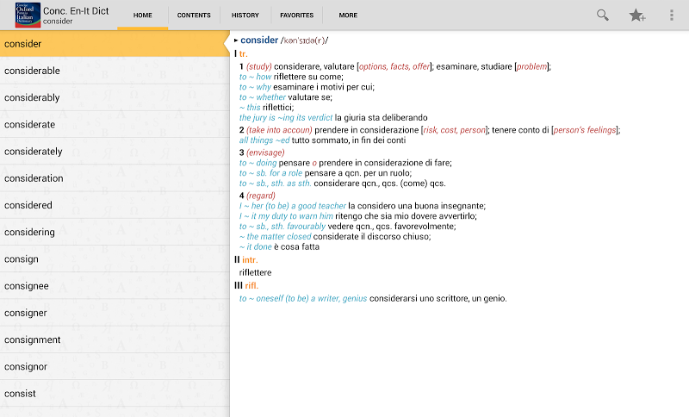This screenshot has width=689, height=417.
Task: Open the Contents tab
Action: (194, 16)
